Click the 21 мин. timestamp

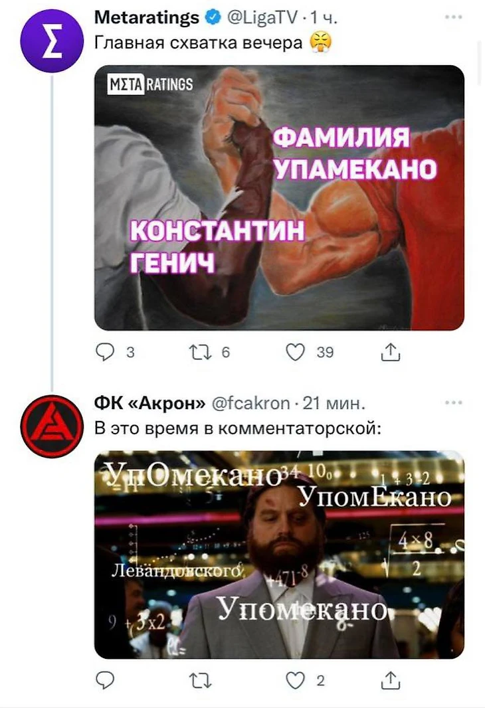point(334,402)
